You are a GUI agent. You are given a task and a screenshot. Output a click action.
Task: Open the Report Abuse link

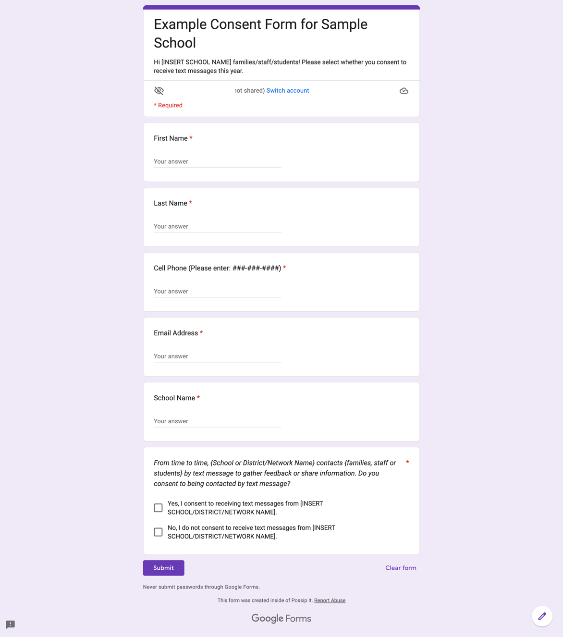click(330, 600)
